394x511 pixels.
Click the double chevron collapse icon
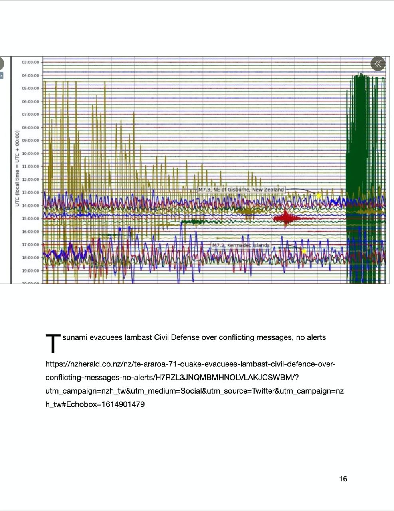pos(378,63)
